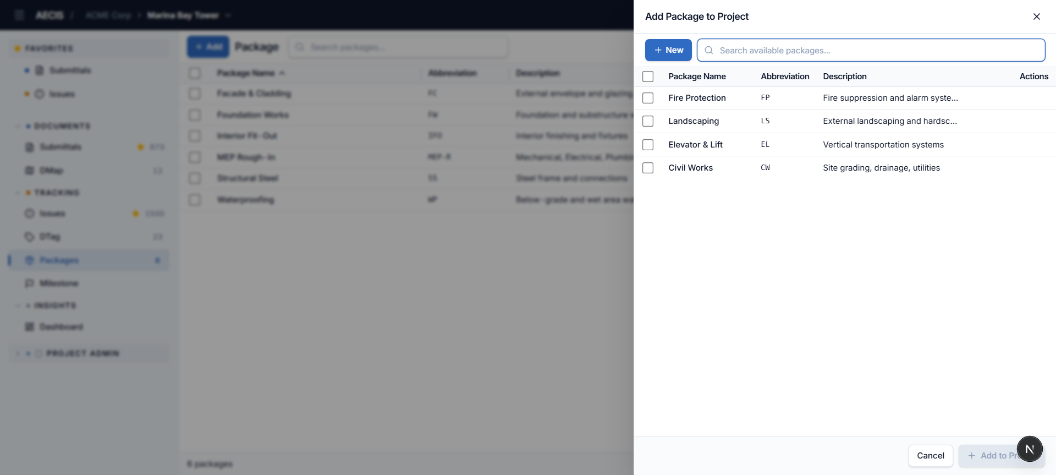Select the Elevator & Lift package name
Screen dimensions: 1056x475
point(695,145)
